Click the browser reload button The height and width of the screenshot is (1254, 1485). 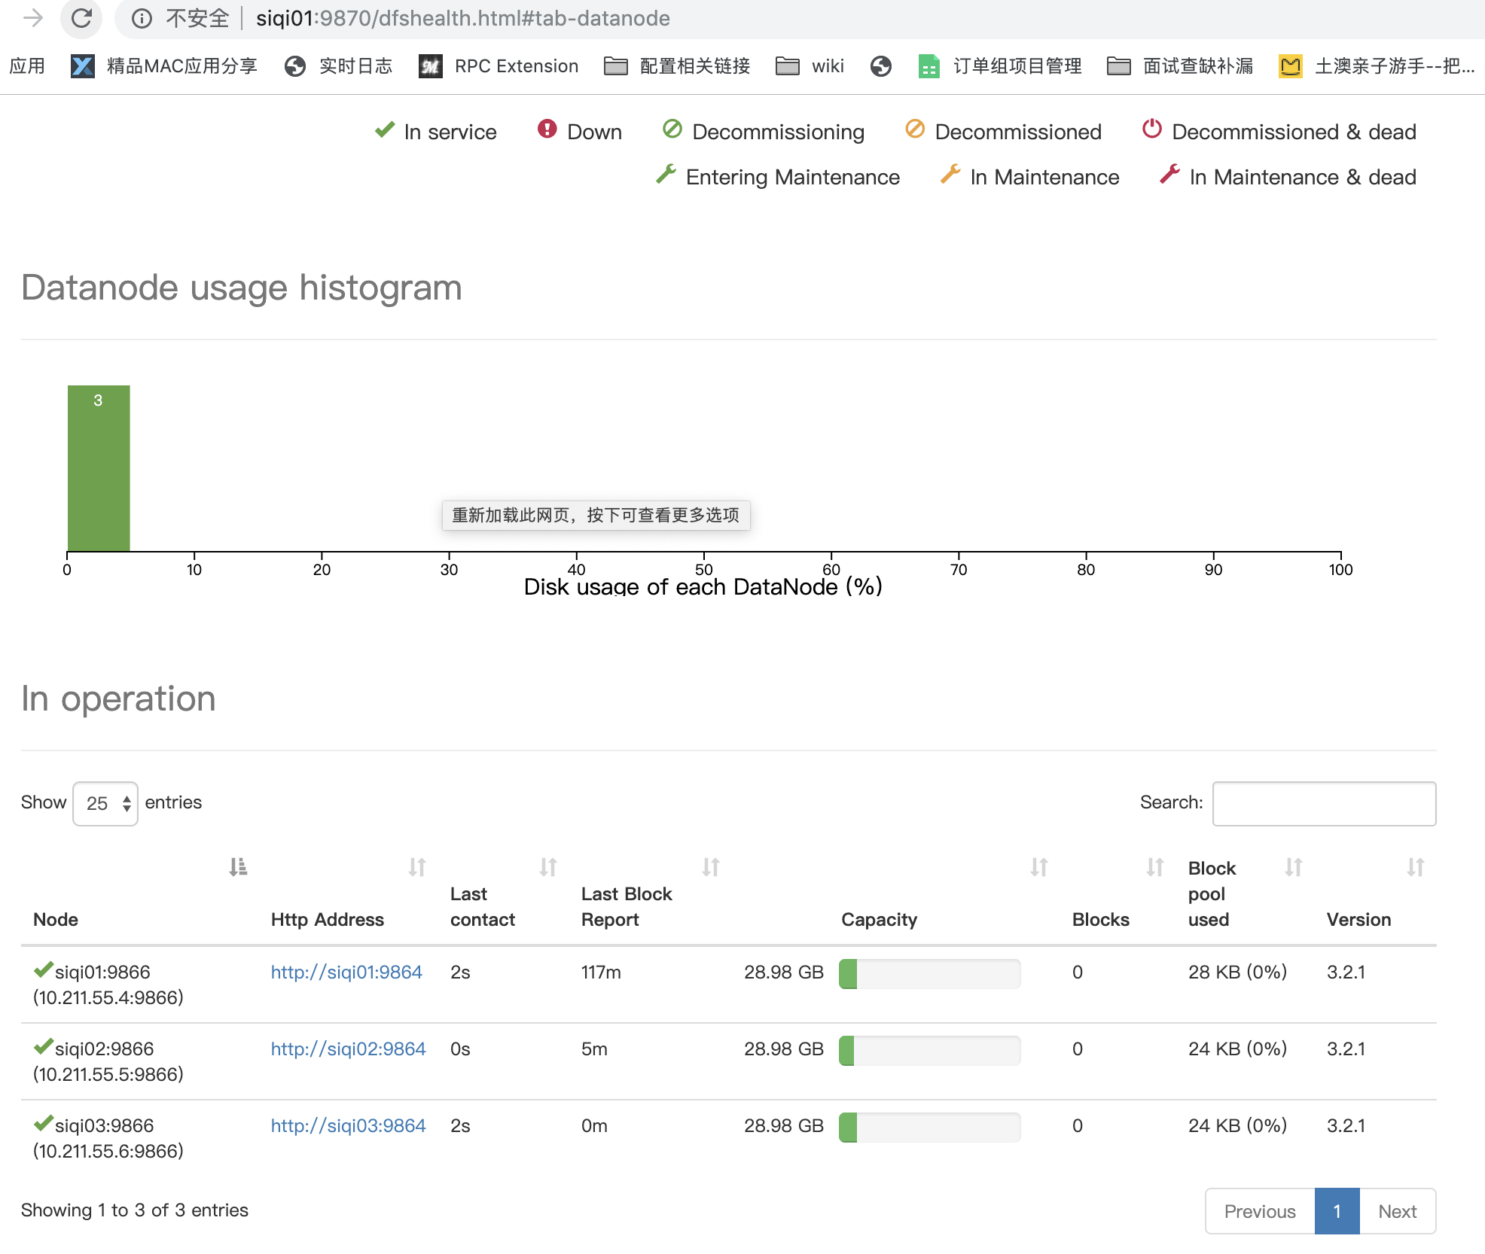point(81,18)
